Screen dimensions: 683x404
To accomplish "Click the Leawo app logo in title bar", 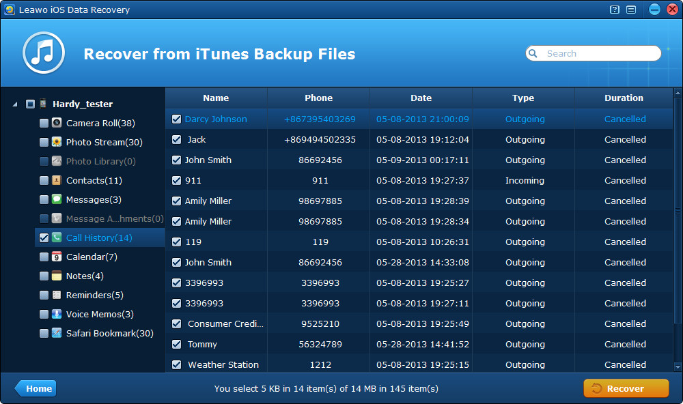I will point(10,10).
